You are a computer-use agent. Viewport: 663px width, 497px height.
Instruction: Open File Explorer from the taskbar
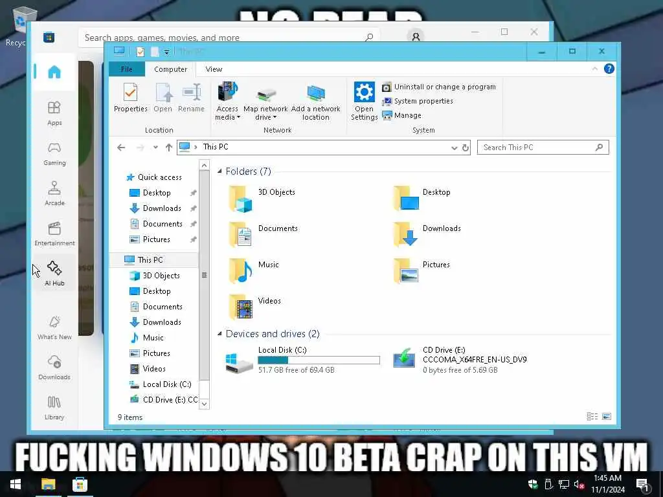click(x=48, y=484)
